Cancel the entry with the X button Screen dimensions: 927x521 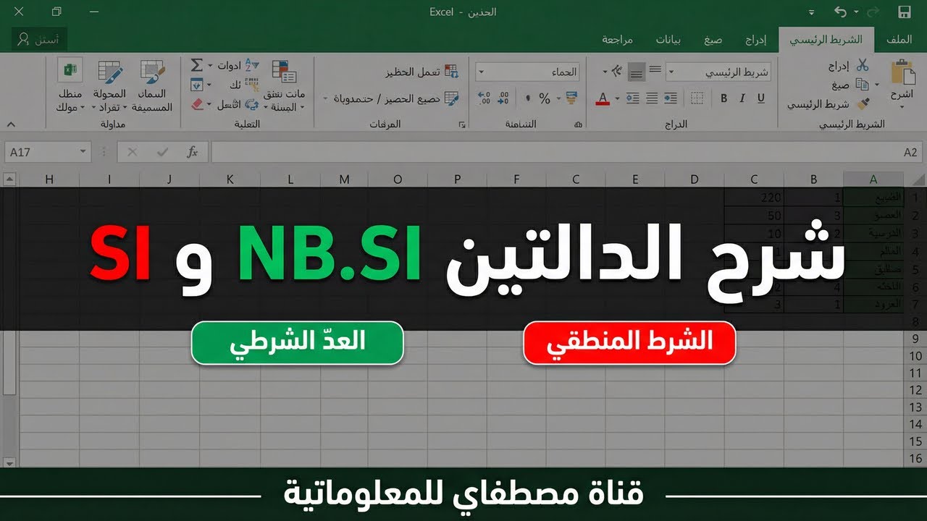pos(132,152)
